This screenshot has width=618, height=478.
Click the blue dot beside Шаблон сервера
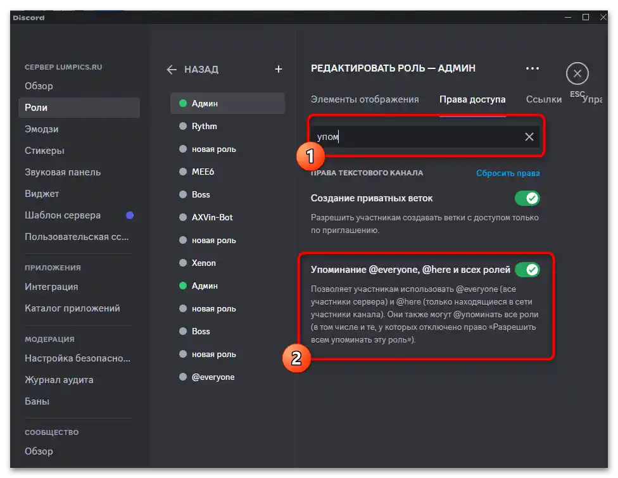coord(130,215)
